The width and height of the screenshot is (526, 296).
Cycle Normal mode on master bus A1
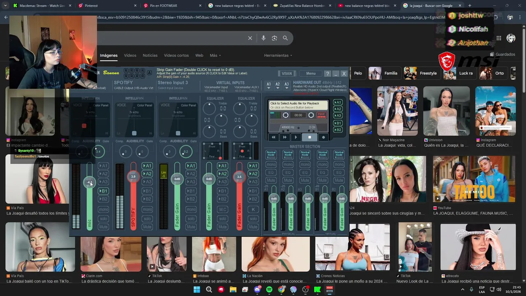[271, 154]
